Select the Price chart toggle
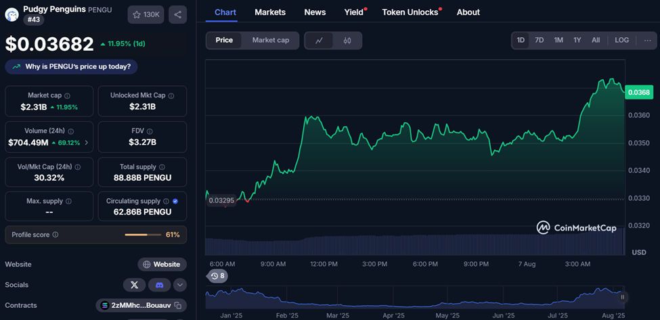The width and height of the screenshot is (660, 320). (x=224, y=41)
